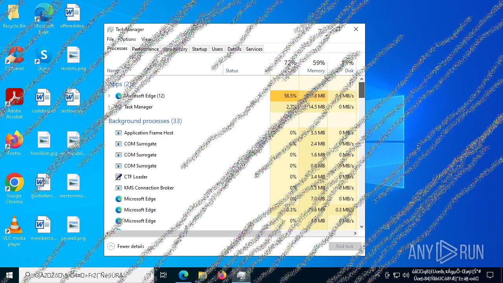This screenshot has height=283, width=503.
Task: Click the horizontal scrollbar thumb
Action: click(x=196, y=233)
